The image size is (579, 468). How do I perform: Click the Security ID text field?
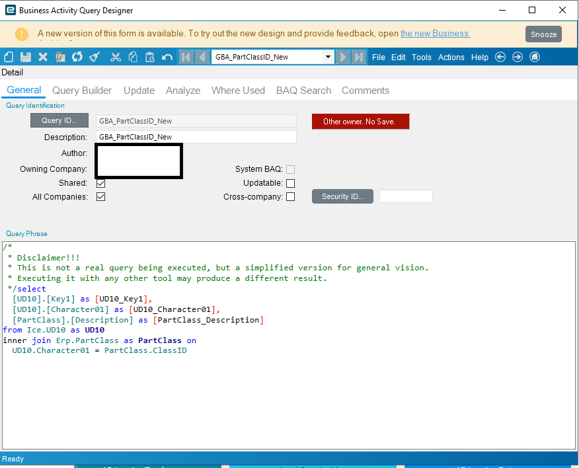(406, 196)
